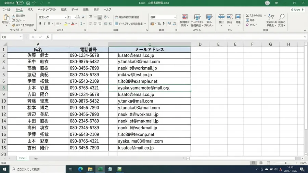Click the Merge and Center button

pos(129,24)
